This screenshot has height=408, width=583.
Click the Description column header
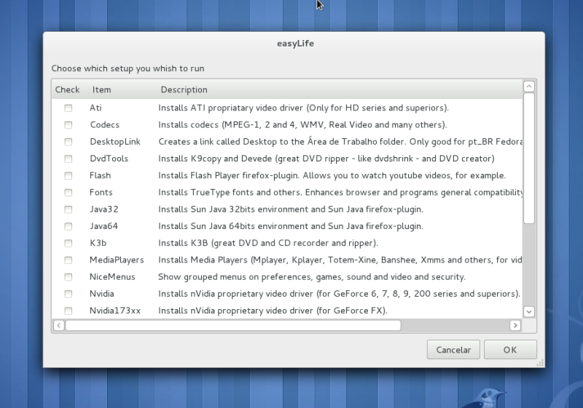[x=184, y=89]
